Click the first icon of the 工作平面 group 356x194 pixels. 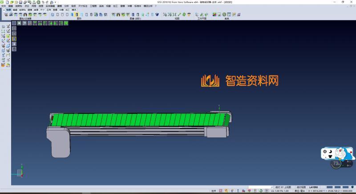tap(197, 15)
